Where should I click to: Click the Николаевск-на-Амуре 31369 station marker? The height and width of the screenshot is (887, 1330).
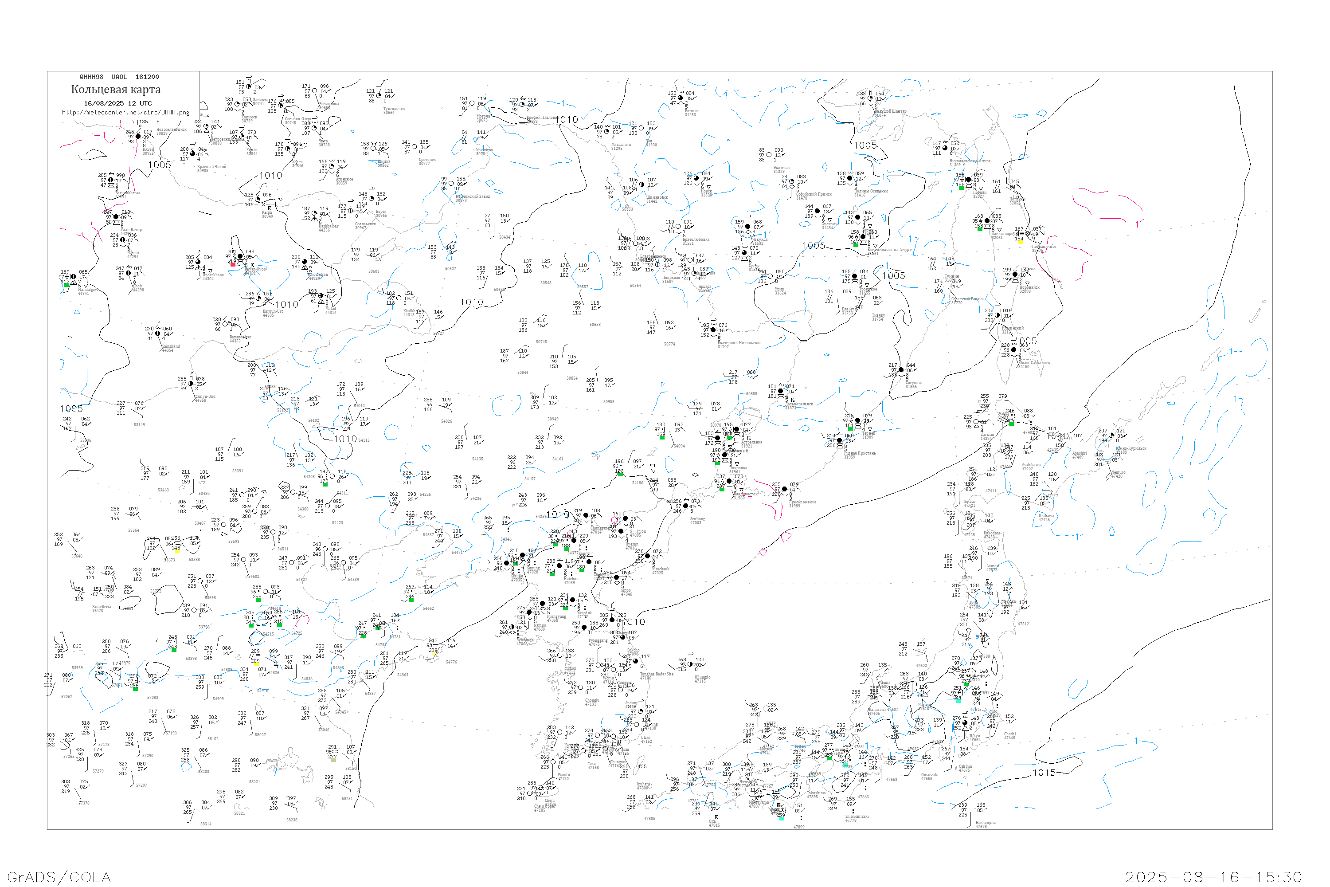click(945, 148)
